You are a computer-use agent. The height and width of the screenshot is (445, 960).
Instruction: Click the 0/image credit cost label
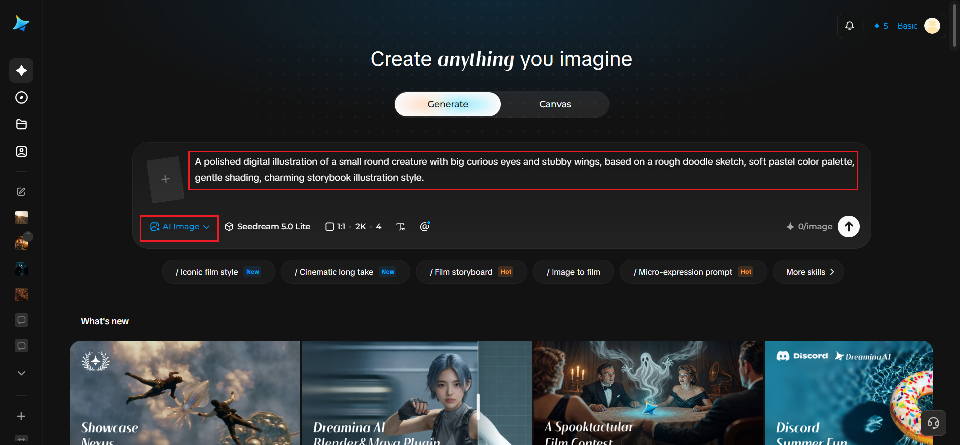(x=809, y=227)
